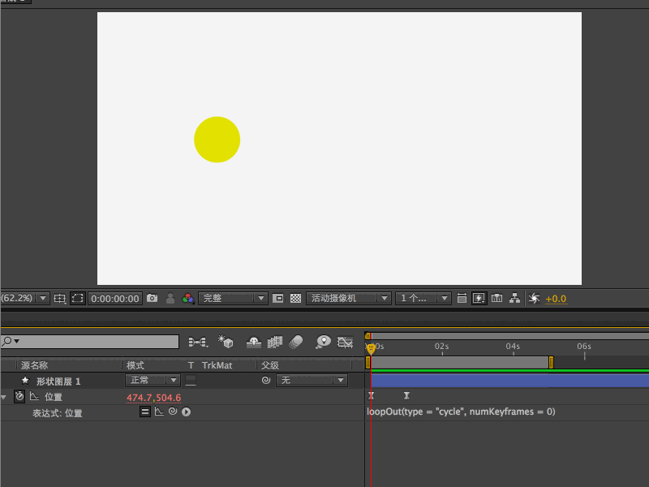Screen dimensions: 649x487
Task: Click the current time indicator playhead
Action: tap(371, 349)
